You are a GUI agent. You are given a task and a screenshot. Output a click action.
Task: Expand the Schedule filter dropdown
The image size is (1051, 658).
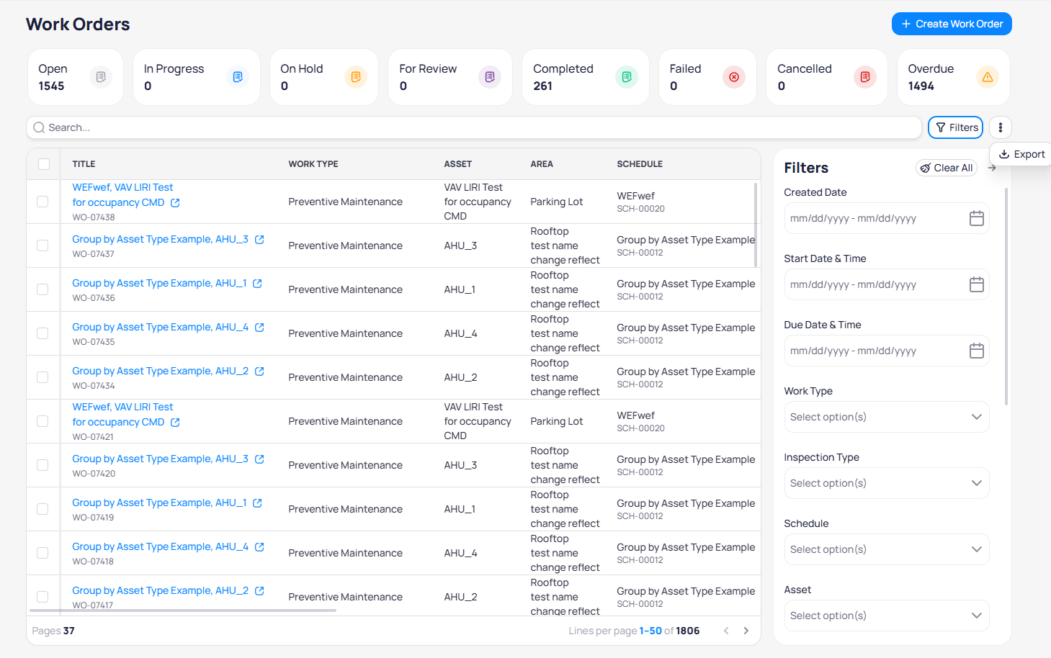point(886,549)
